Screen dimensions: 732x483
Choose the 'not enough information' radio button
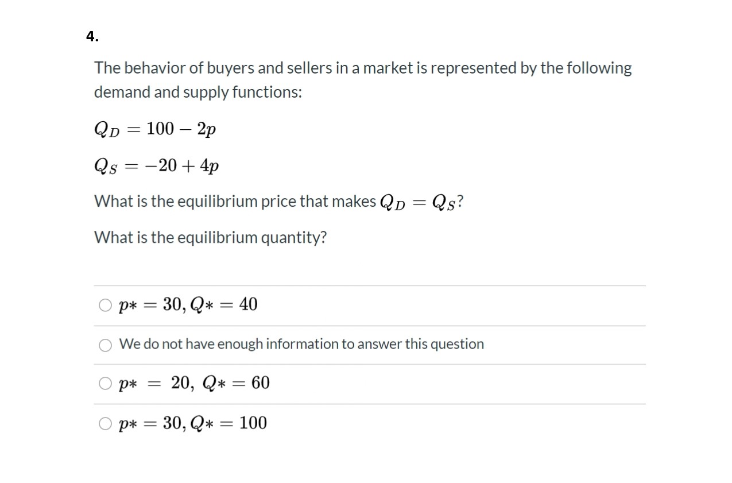[x=105, y=345]
